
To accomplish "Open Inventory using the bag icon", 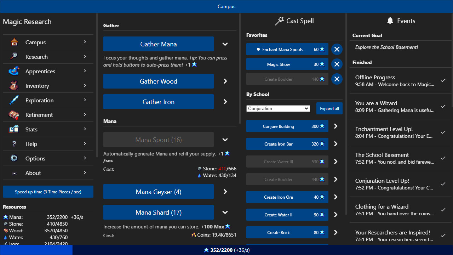I will click(x=14, y=85).
